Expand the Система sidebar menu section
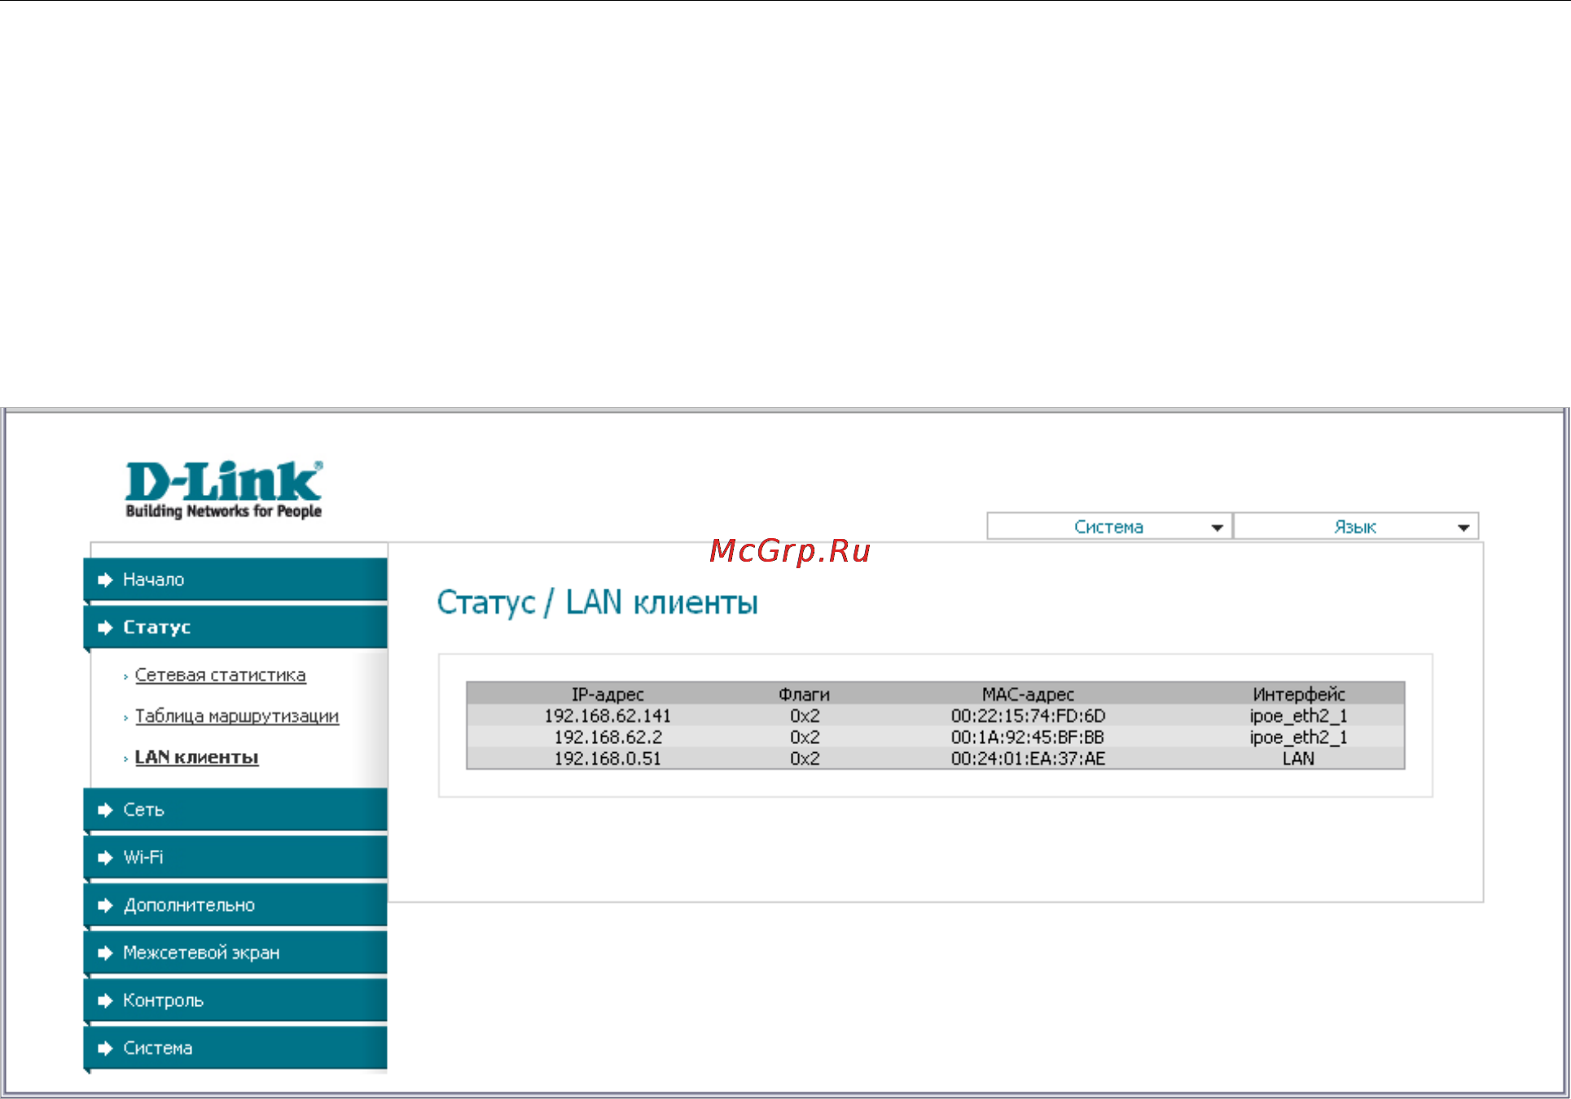 click(x=235, y=1049)
